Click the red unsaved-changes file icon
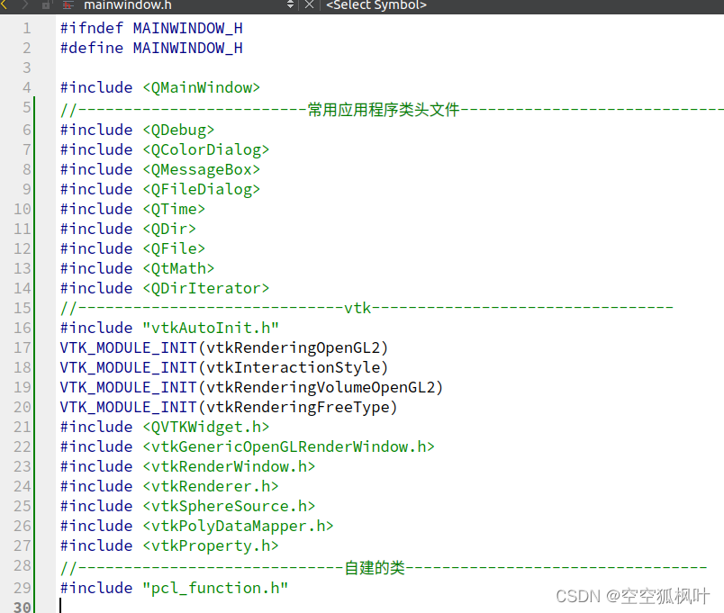This screenshot has height=613, width=724. point(68,6)
